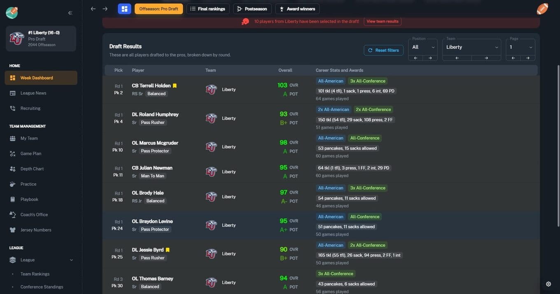Step Team filter to next team

[x=486, y=58]
